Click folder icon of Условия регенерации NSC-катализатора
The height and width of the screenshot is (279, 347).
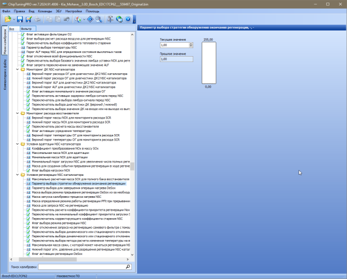23,175
